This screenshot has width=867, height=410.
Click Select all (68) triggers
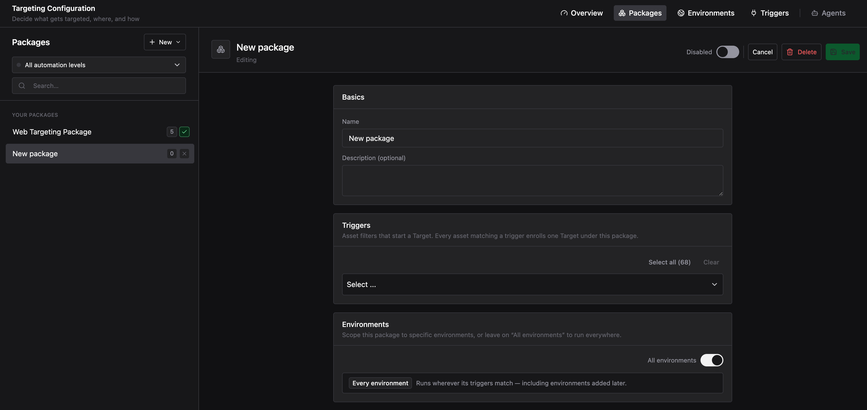(669, 262)
